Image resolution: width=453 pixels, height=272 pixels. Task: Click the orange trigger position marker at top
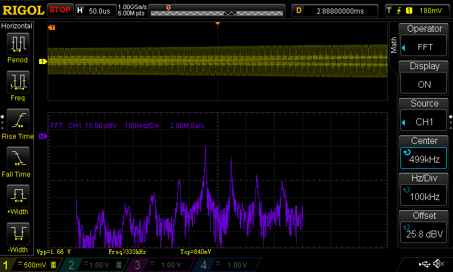[x=218, y=23]
